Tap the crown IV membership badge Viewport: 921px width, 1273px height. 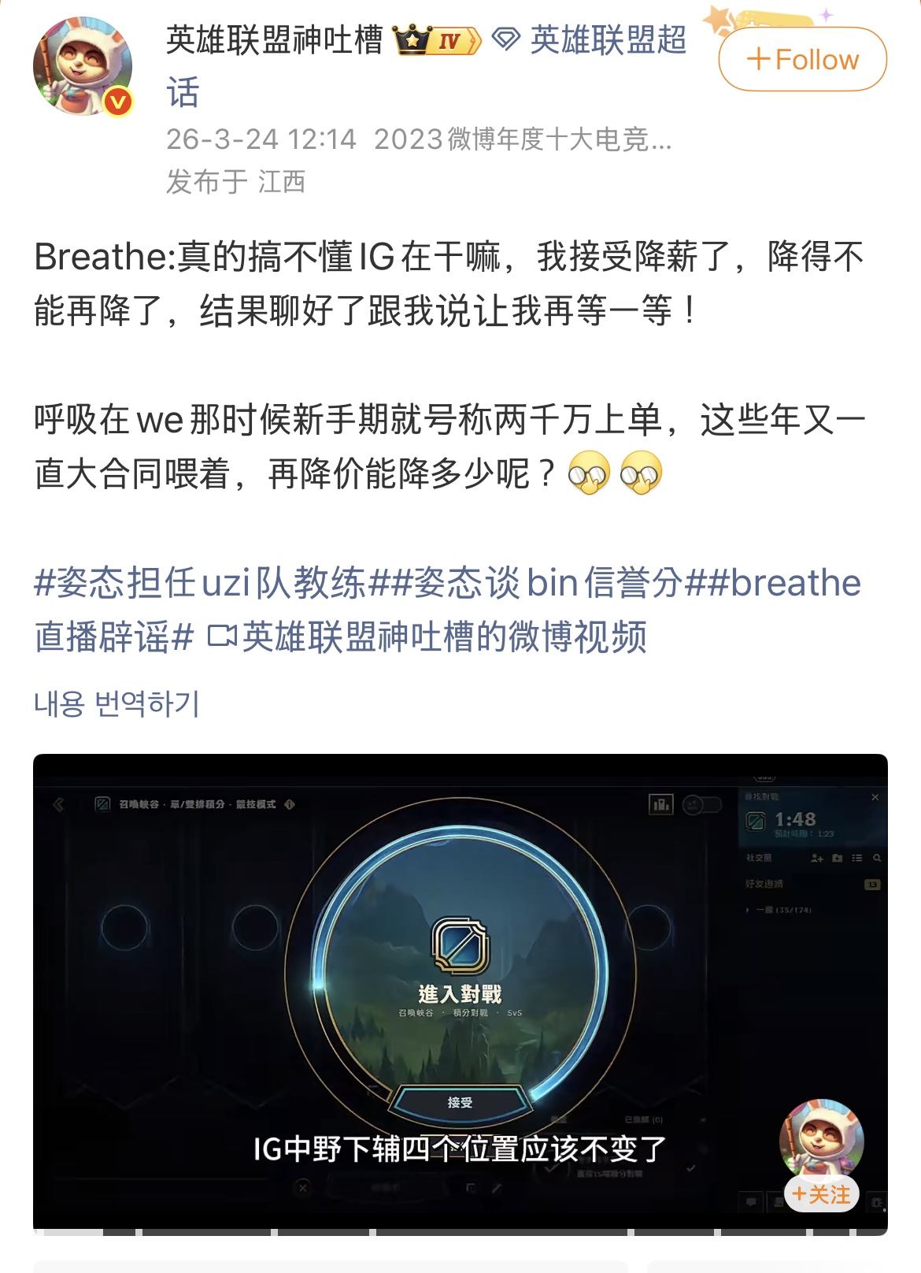click(437, 39)
